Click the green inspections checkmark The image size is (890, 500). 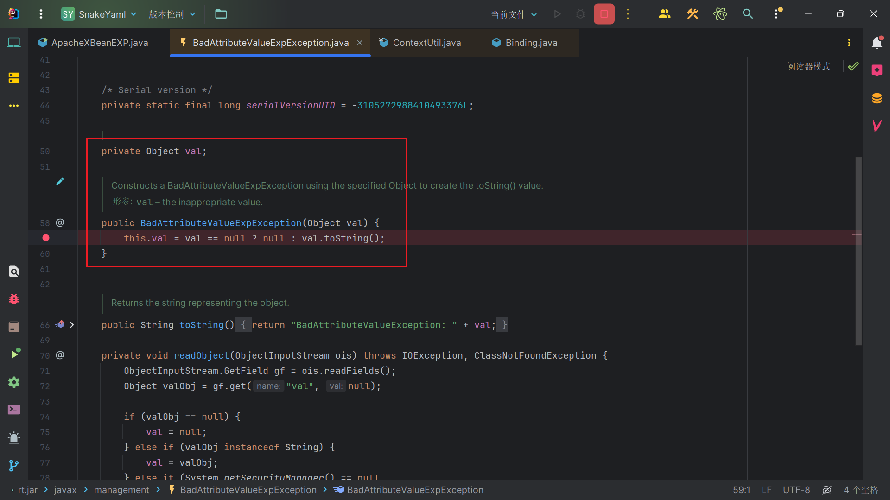click(x=853, y=66)
